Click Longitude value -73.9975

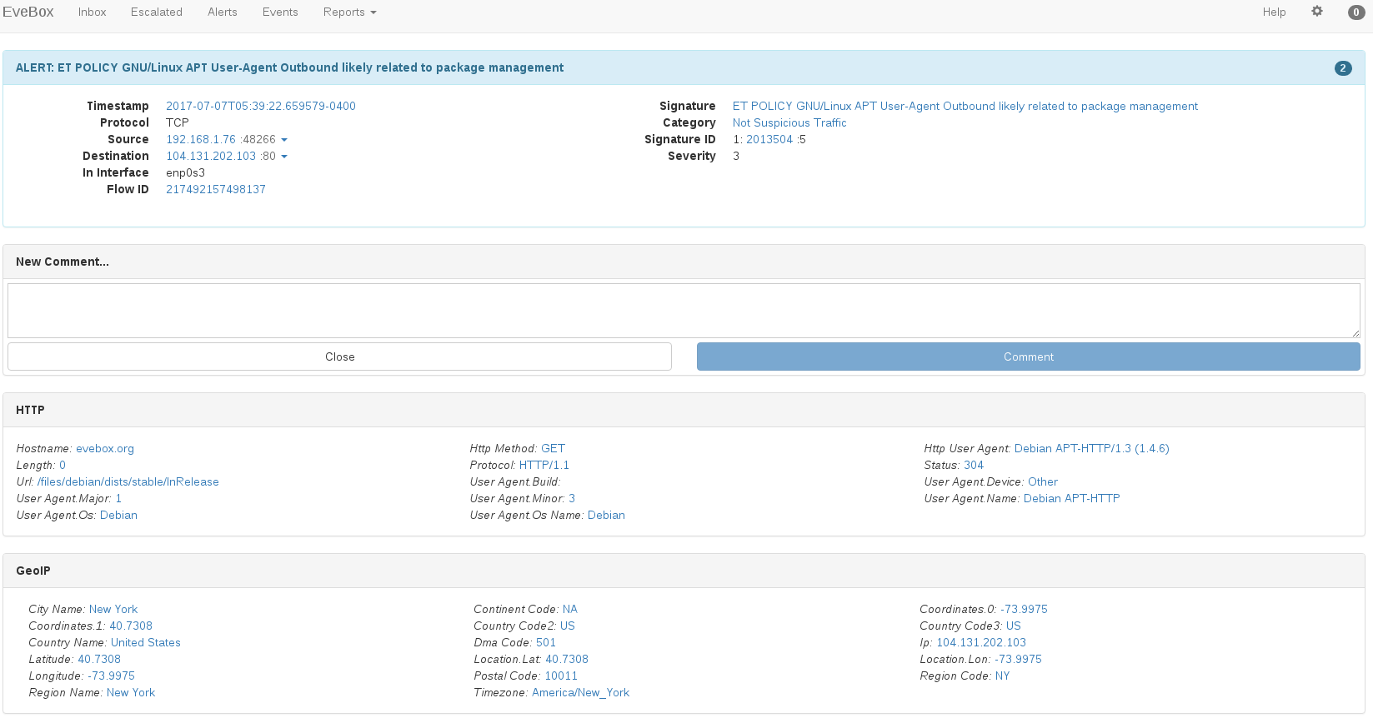tap(111, 676)
